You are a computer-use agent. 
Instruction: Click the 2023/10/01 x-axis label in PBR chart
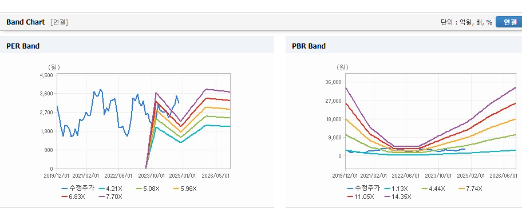[x=439, y=175]
